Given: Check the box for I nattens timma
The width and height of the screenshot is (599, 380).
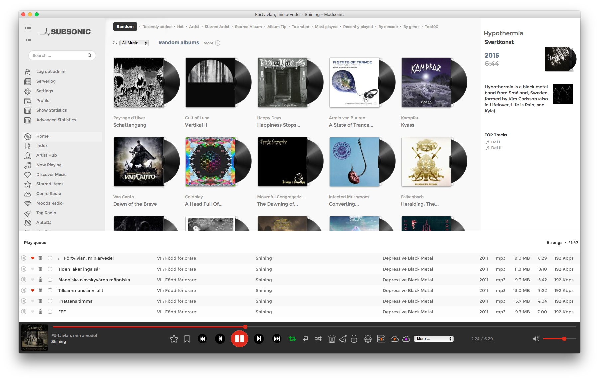Looking at the screenshot, I should point(50,301).
